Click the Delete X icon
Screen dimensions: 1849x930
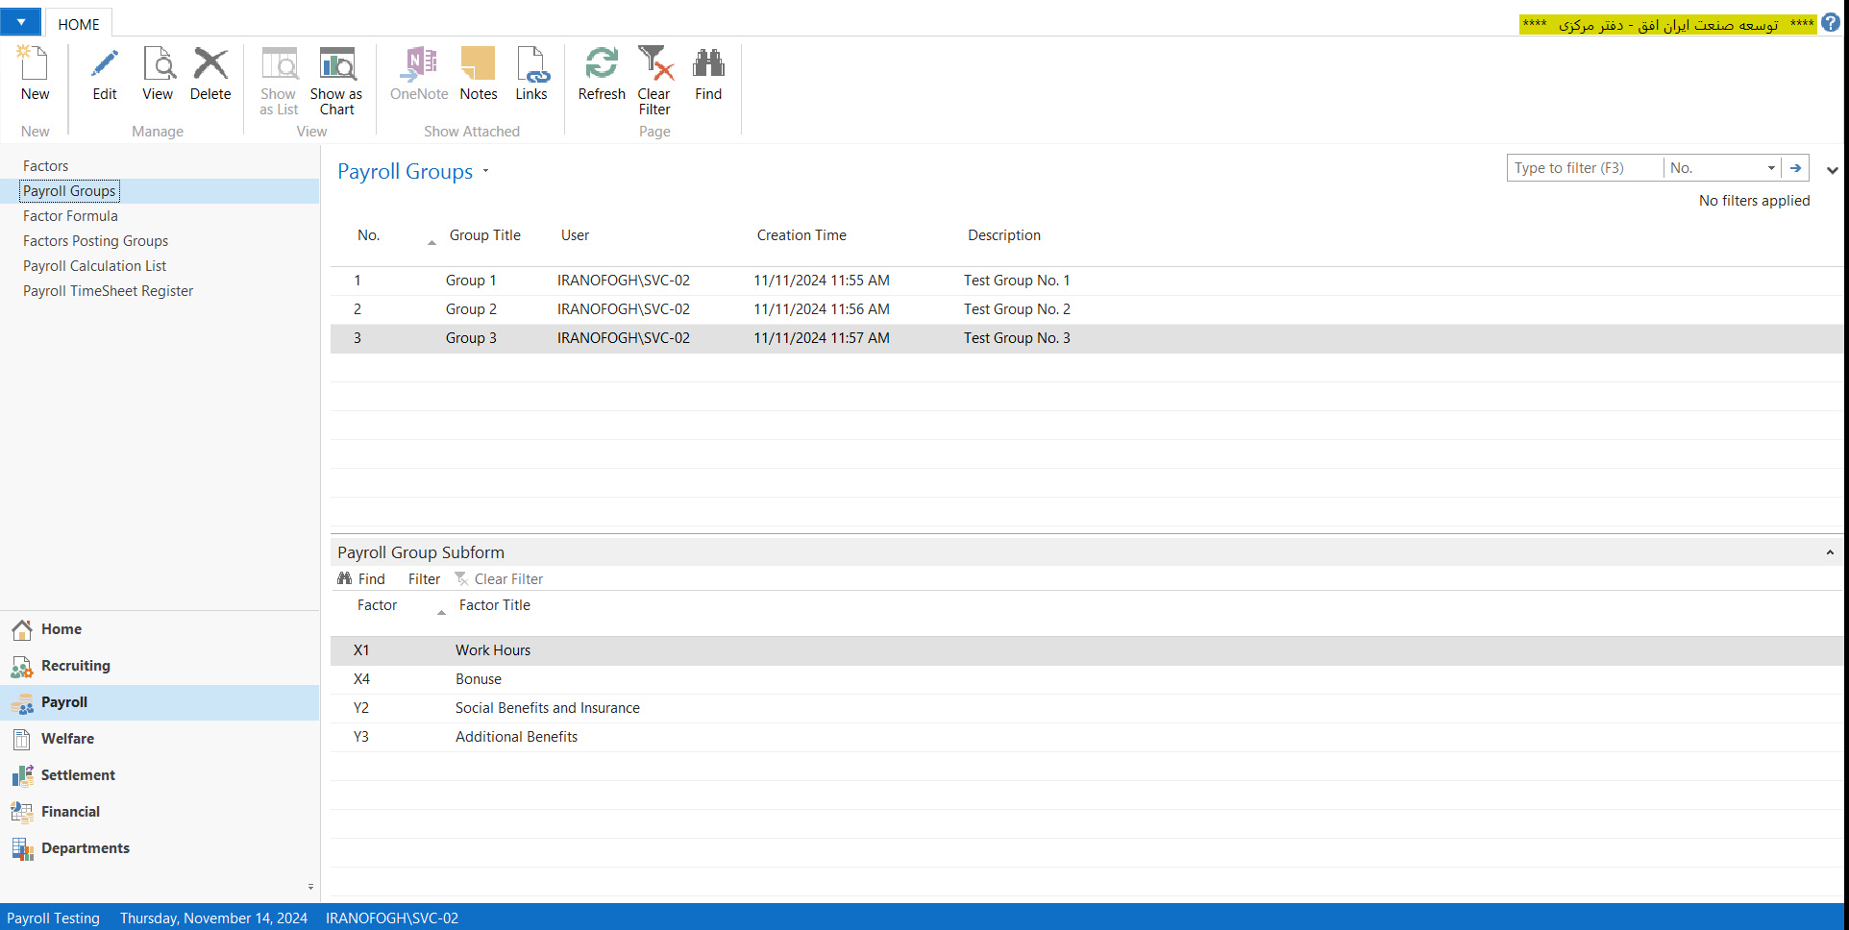pyautogui.click(x=210, y=64)
